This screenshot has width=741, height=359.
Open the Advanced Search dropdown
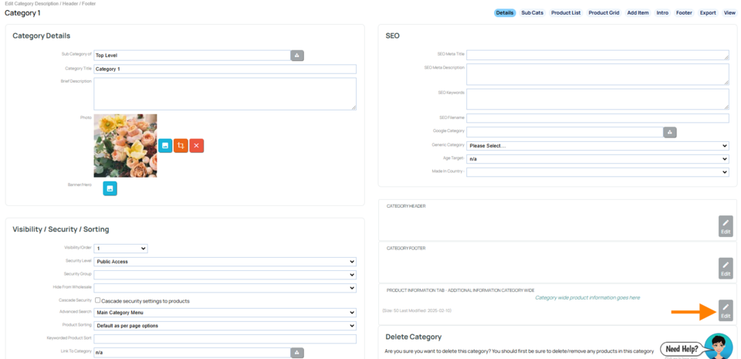[225, 313]
